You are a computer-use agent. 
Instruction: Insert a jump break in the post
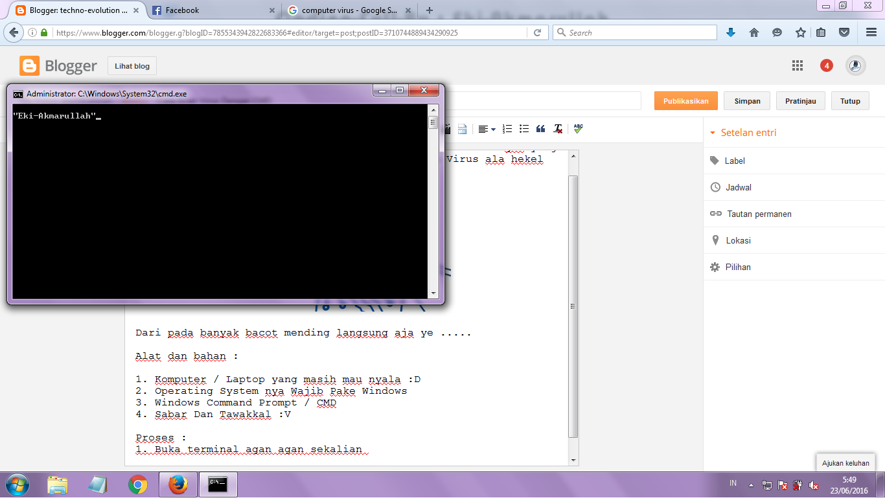pyautogui.click(x=462, y=129)
